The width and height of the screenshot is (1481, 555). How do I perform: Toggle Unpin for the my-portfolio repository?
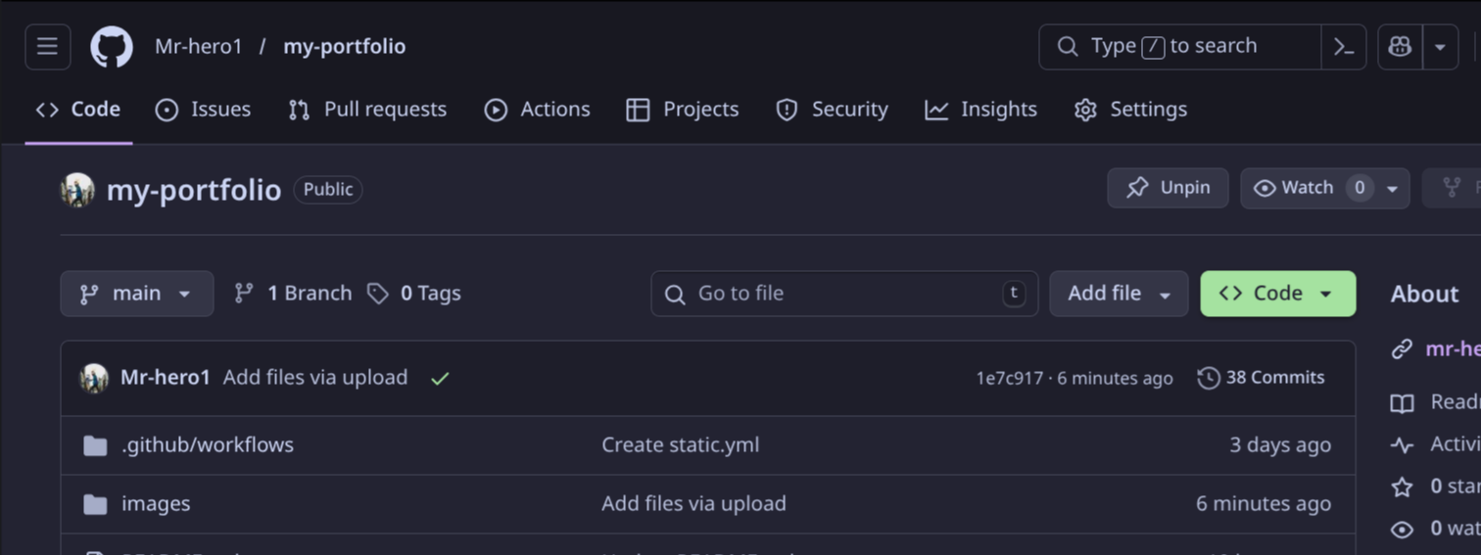1168,188
